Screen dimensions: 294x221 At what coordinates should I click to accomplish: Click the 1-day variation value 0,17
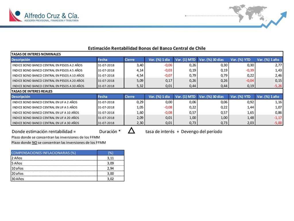169,81
